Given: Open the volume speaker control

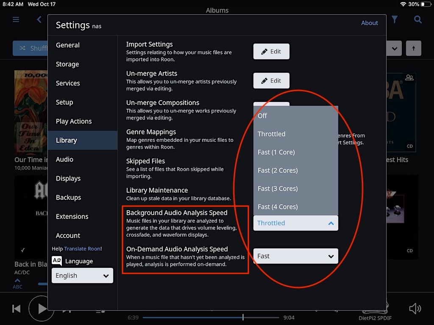Looking at the screenshot, I should pos(415,309).
